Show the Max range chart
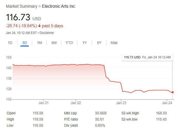Viewport: 178px width, 129px height. (114, 43)
